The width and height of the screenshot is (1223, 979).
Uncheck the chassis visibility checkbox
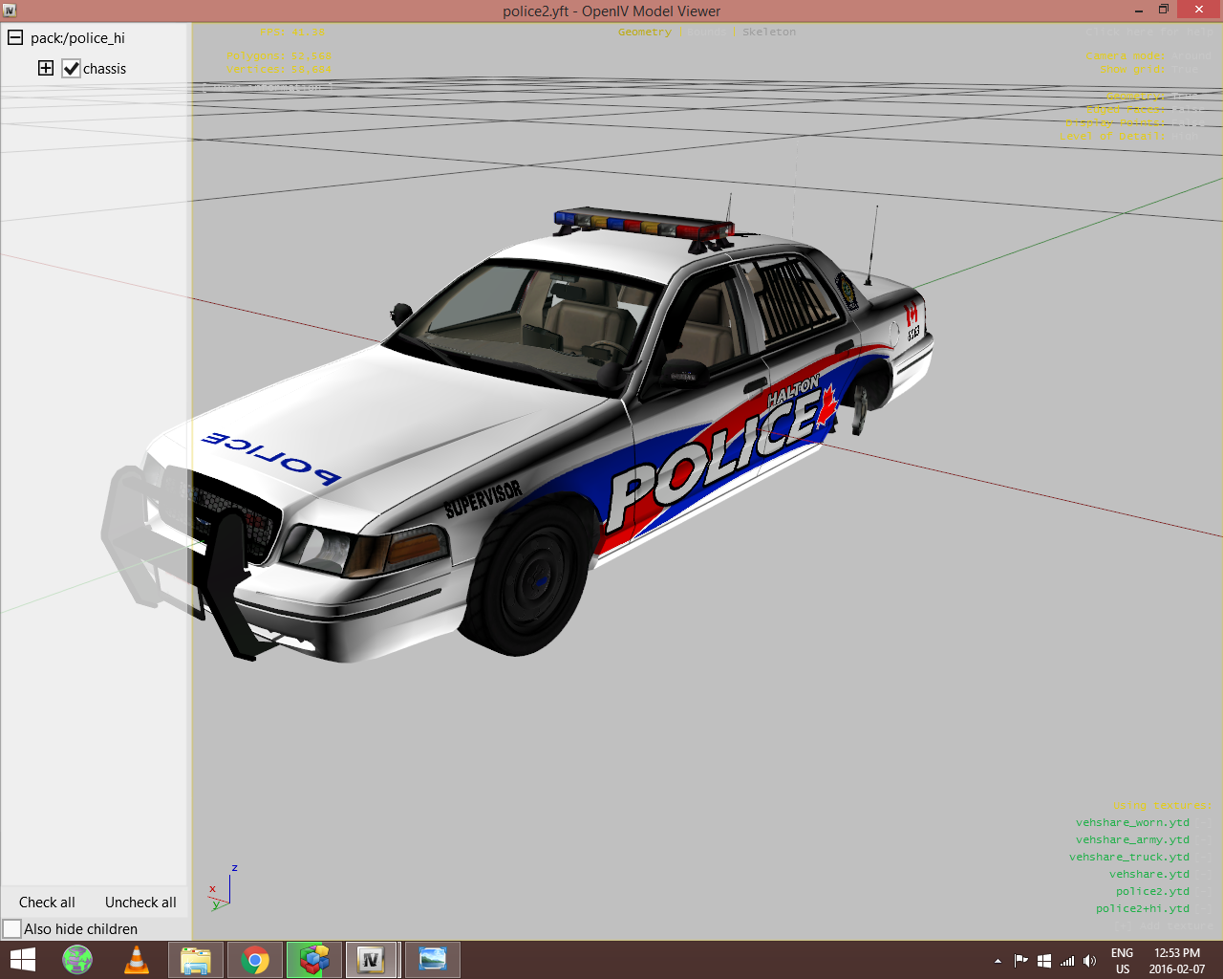pos(72,69)
